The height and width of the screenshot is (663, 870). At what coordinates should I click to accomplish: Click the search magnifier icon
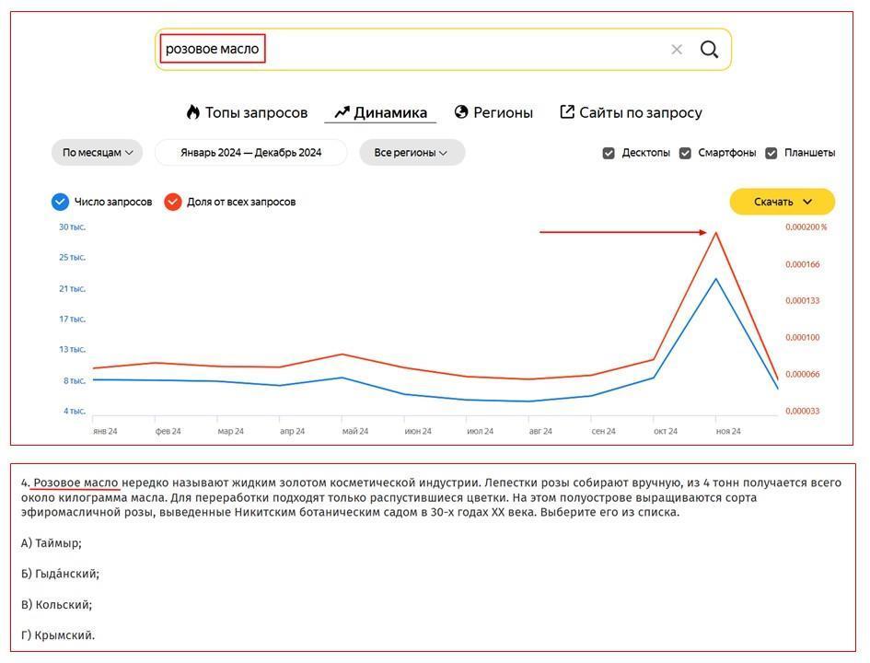709,48
